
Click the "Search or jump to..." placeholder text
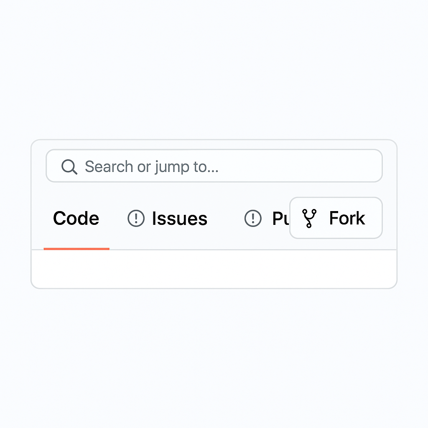click(151, 167)
